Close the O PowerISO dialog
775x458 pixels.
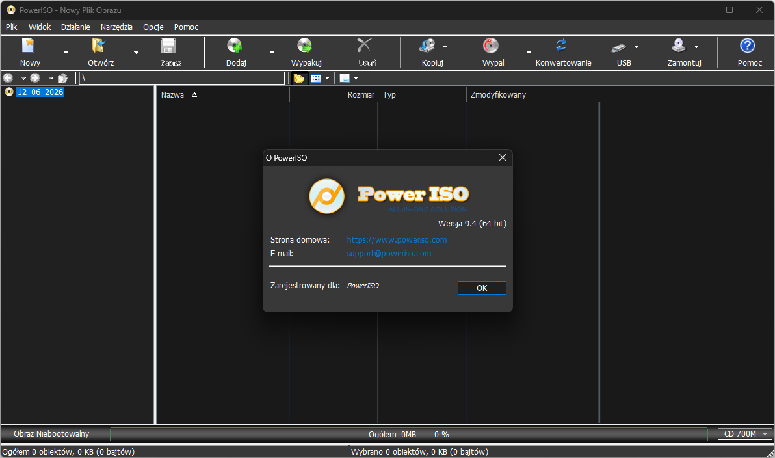pos(502,158)
